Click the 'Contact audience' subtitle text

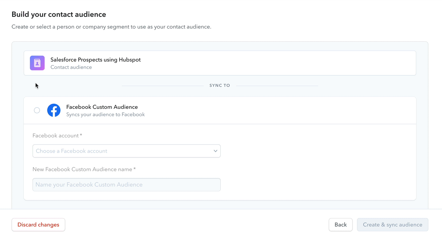(71, 67)
